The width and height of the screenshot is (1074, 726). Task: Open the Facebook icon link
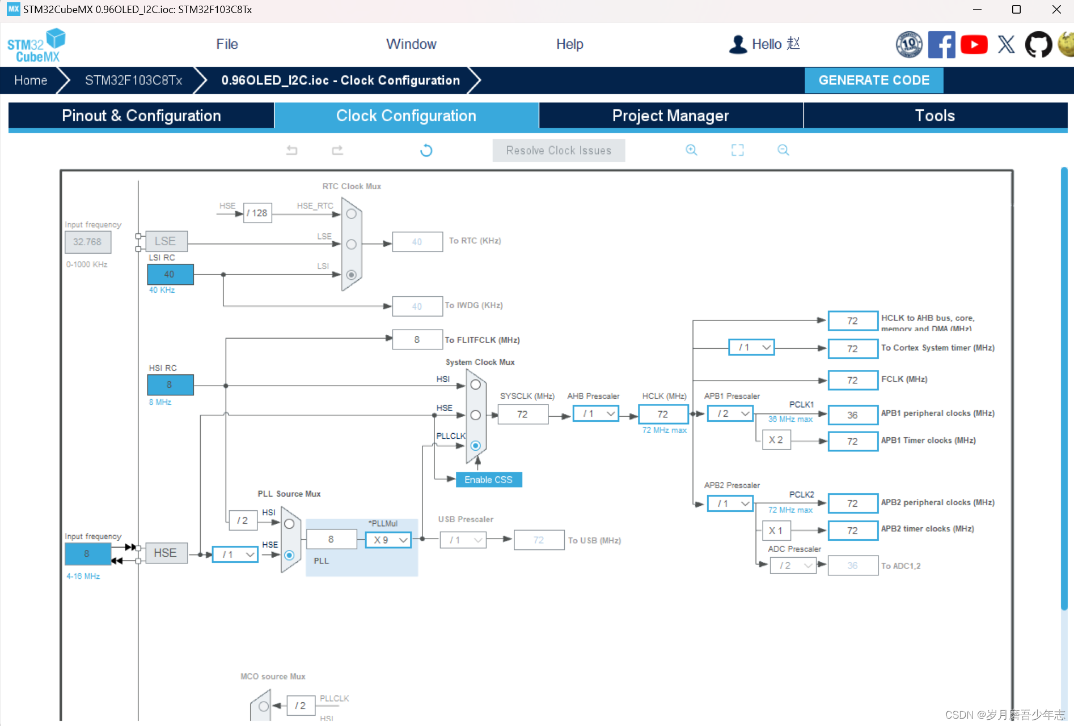point(941,44)
